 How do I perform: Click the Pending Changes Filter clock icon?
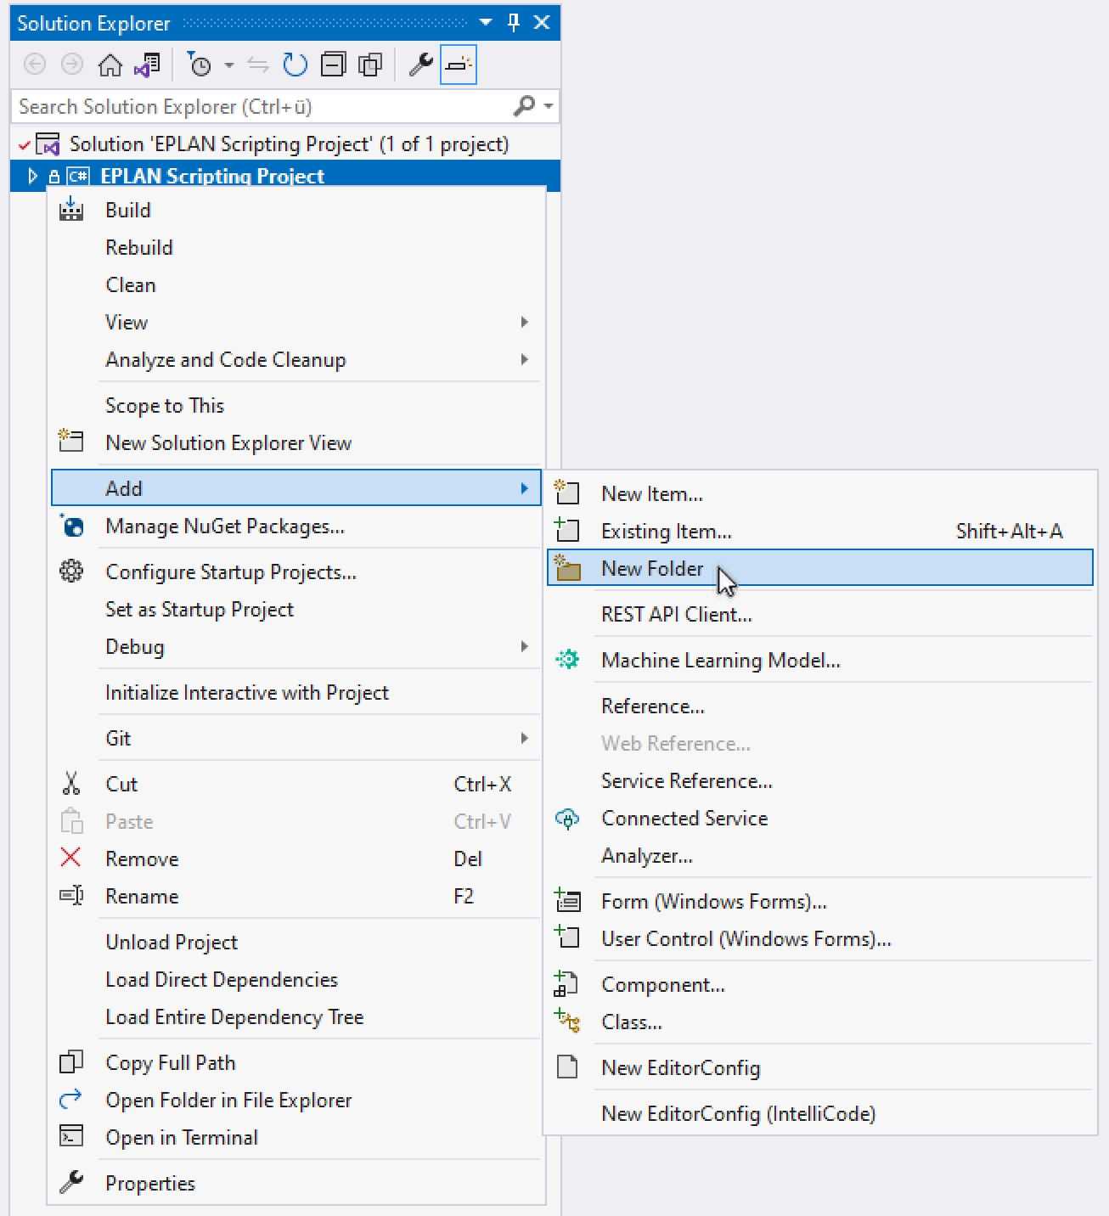point(200,65)
